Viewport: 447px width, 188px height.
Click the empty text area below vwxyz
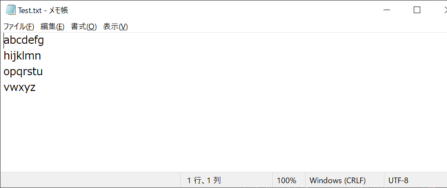[223, 131]
